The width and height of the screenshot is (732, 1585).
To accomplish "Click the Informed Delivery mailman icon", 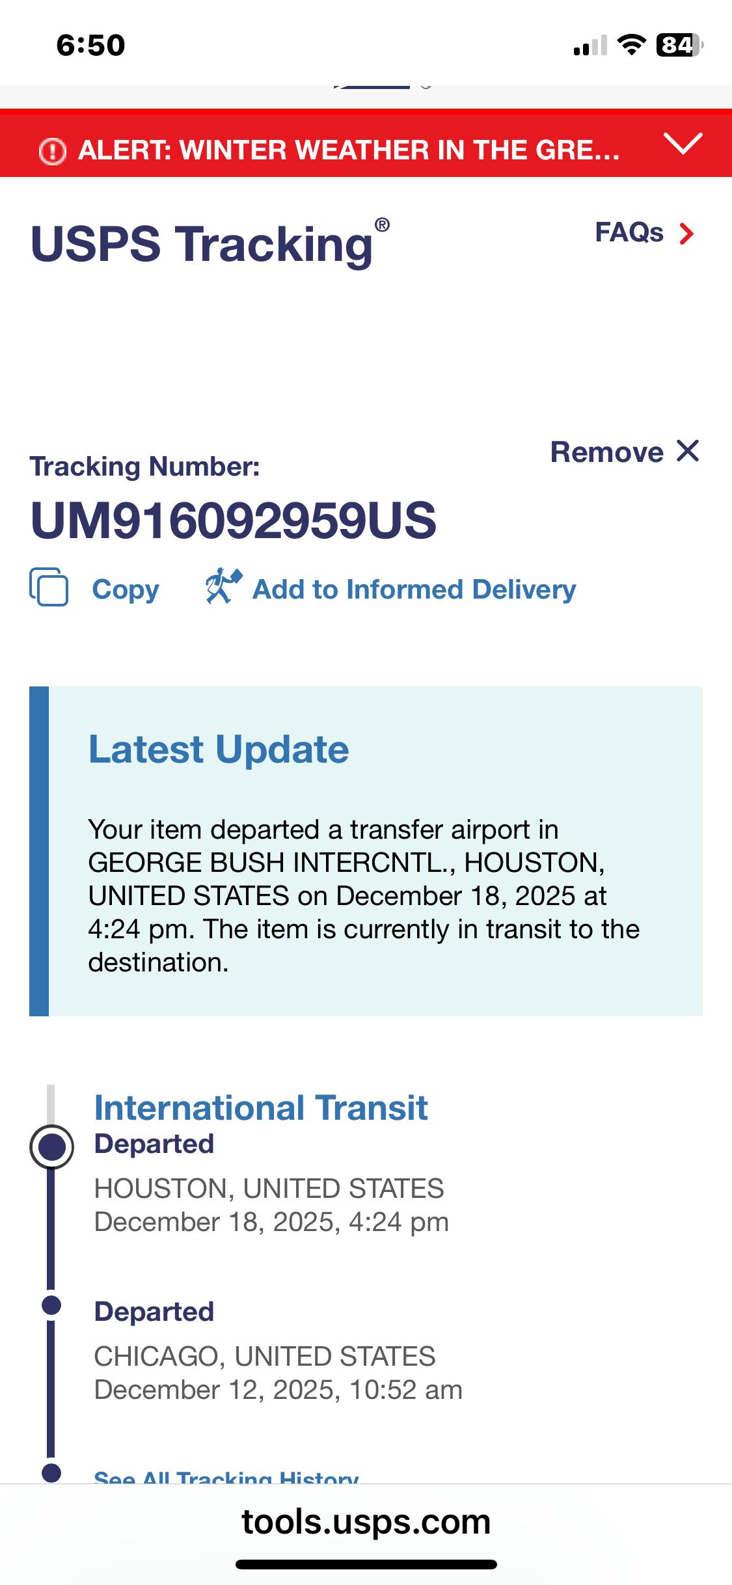I will (223, 586).
